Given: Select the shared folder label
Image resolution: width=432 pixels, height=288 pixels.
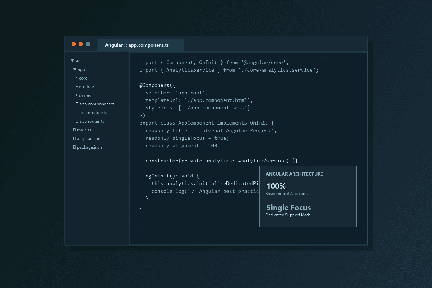Looking at the screenshot, I should pyautogui.click(x=85, y=95).
